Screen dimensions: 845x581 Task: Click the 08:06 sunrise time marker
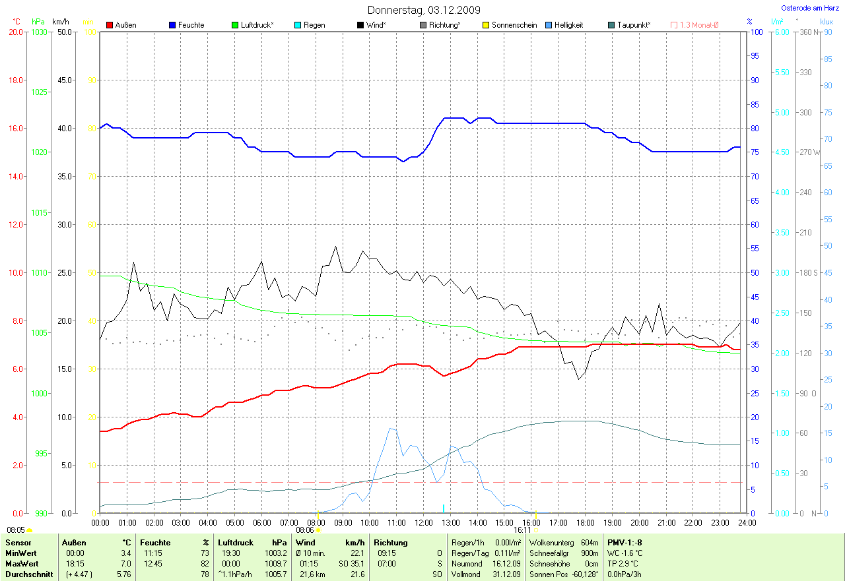304,530
